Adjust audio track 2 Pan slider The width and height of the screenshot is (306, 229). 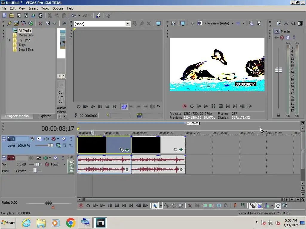[35, 171]
